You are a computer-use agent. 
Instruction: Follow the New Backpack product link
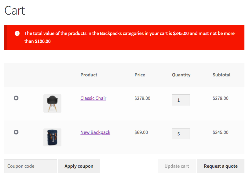pos(95,132)
